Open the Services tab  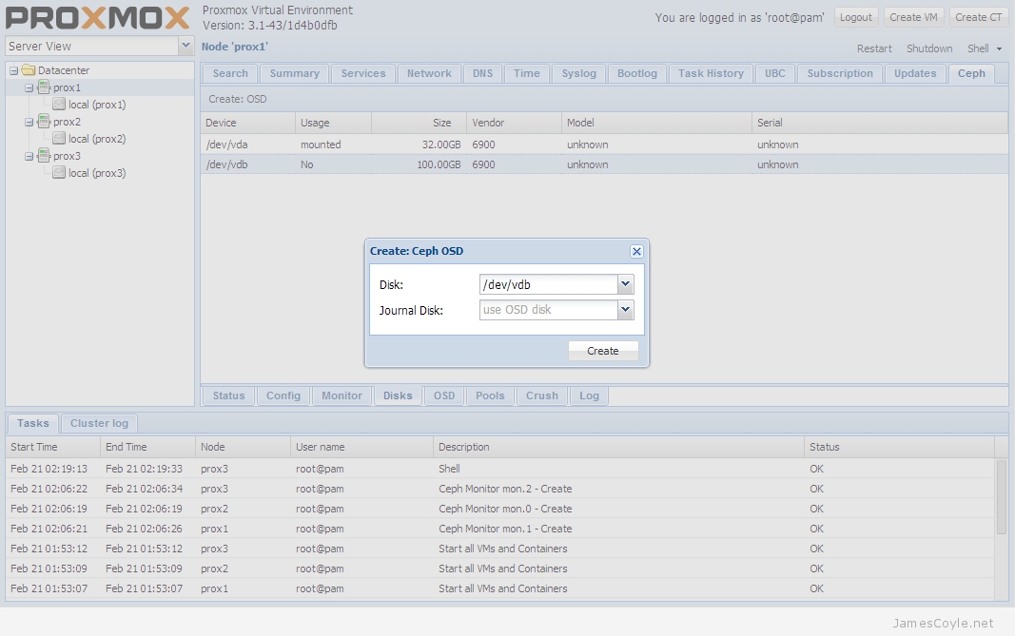[x=363, y=74]
